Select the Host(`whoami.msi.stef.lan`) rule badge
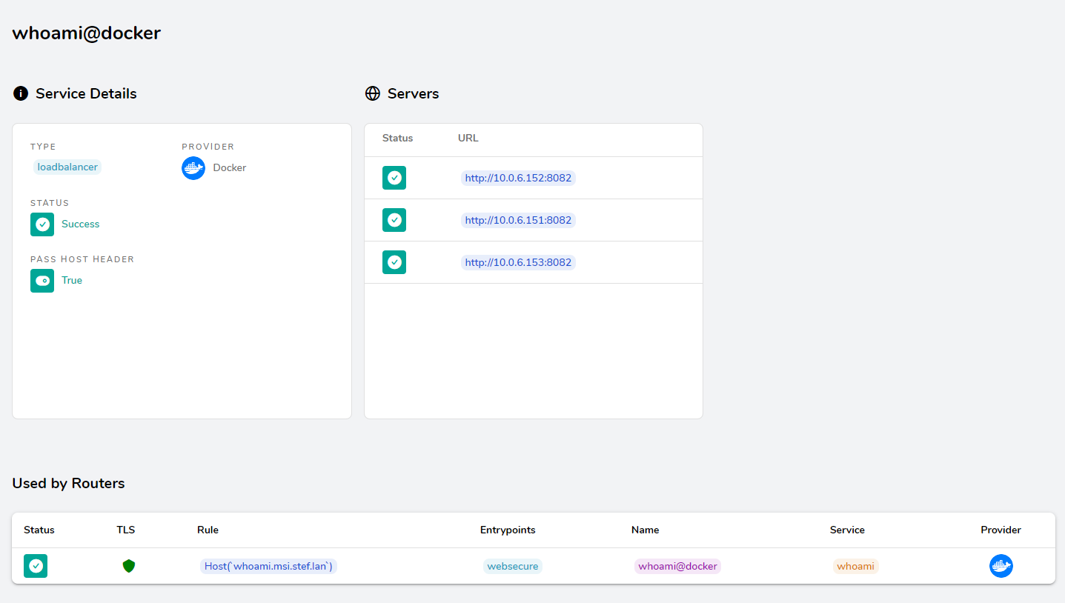The width and height of the screenshot is (1065, 603). point(268,566)
